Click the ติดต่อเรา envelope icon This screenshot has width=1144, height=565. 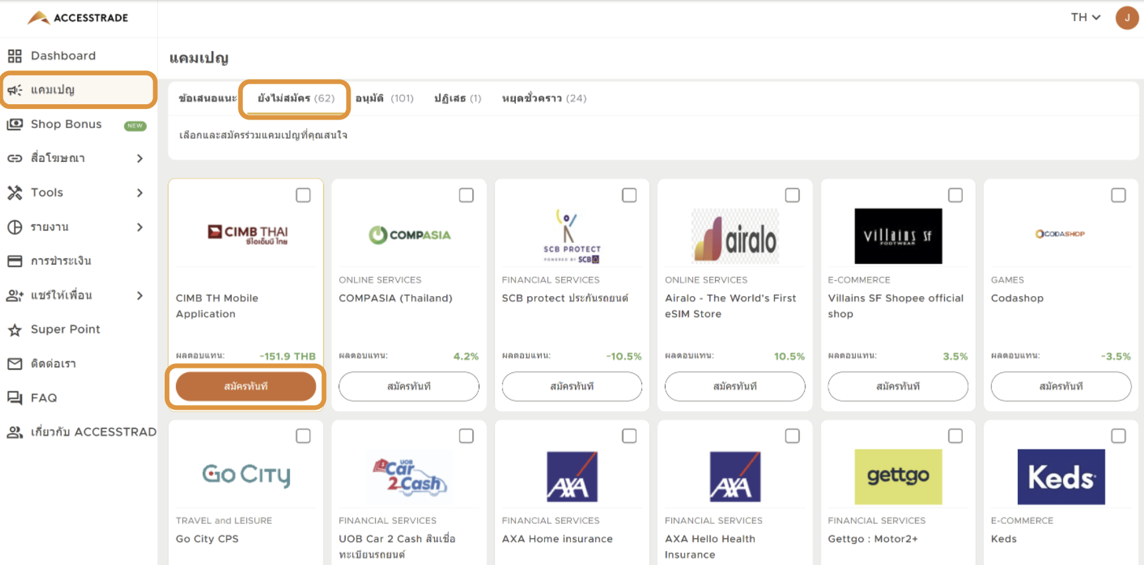pos(15,364)
